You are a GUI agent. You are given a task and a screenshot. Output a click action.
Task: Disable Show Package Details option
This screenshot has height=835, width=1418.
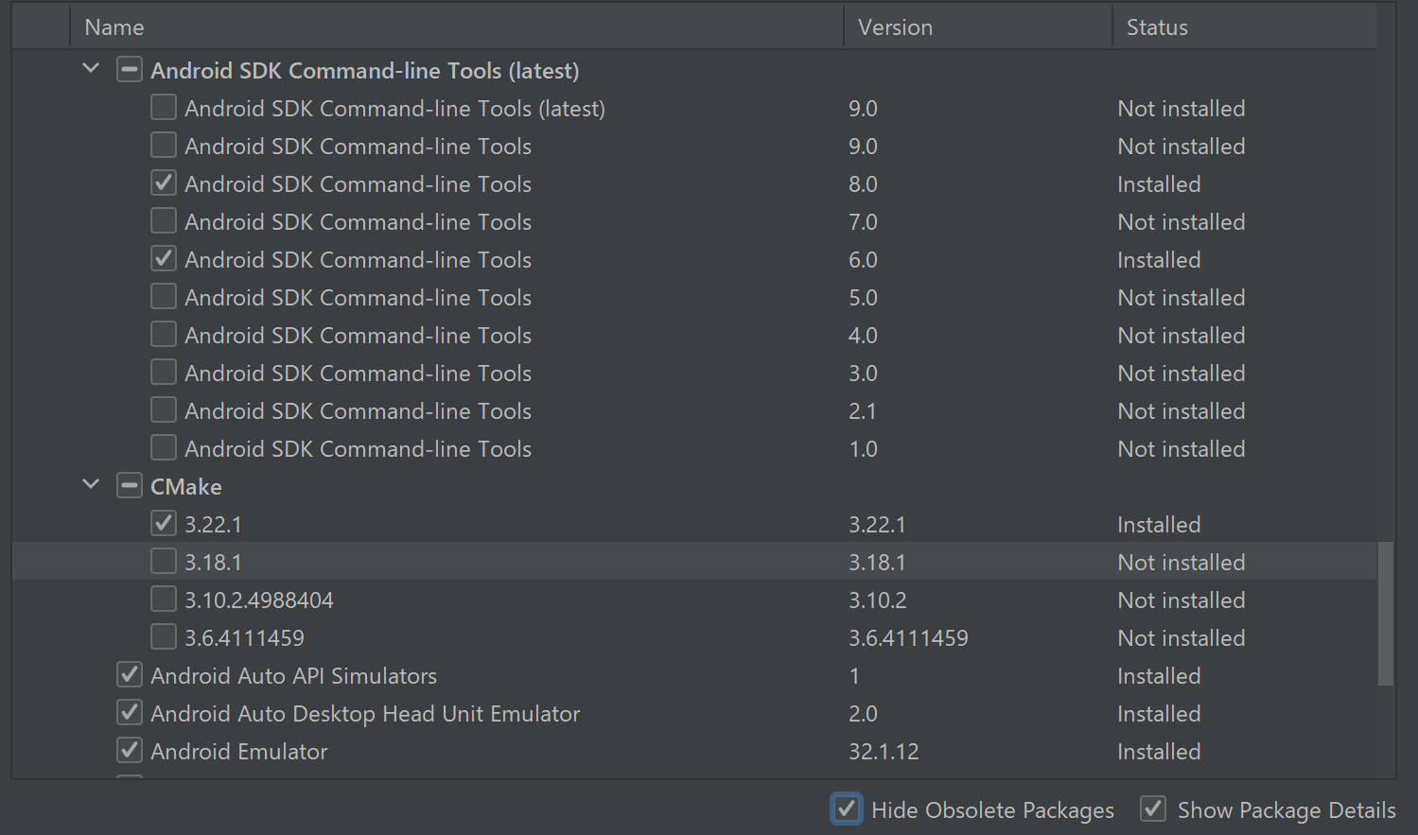pos(1153,809)
